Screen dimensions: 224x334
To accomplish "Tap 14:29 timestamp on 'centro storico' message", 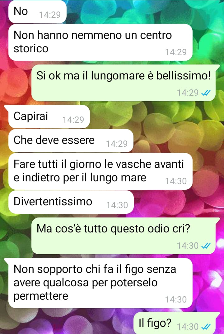I will point(176,52).
